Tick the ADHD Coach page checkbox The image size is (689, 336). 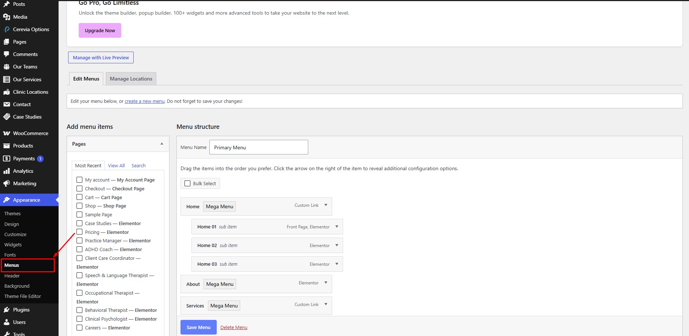coord(79,249)
